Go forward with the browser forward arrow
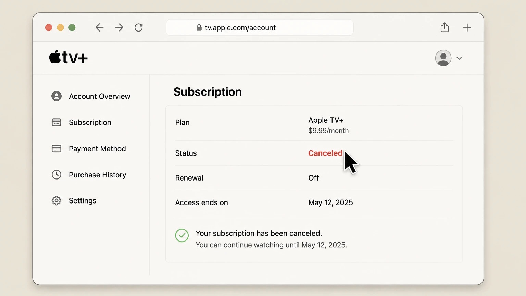 [119, 27]
